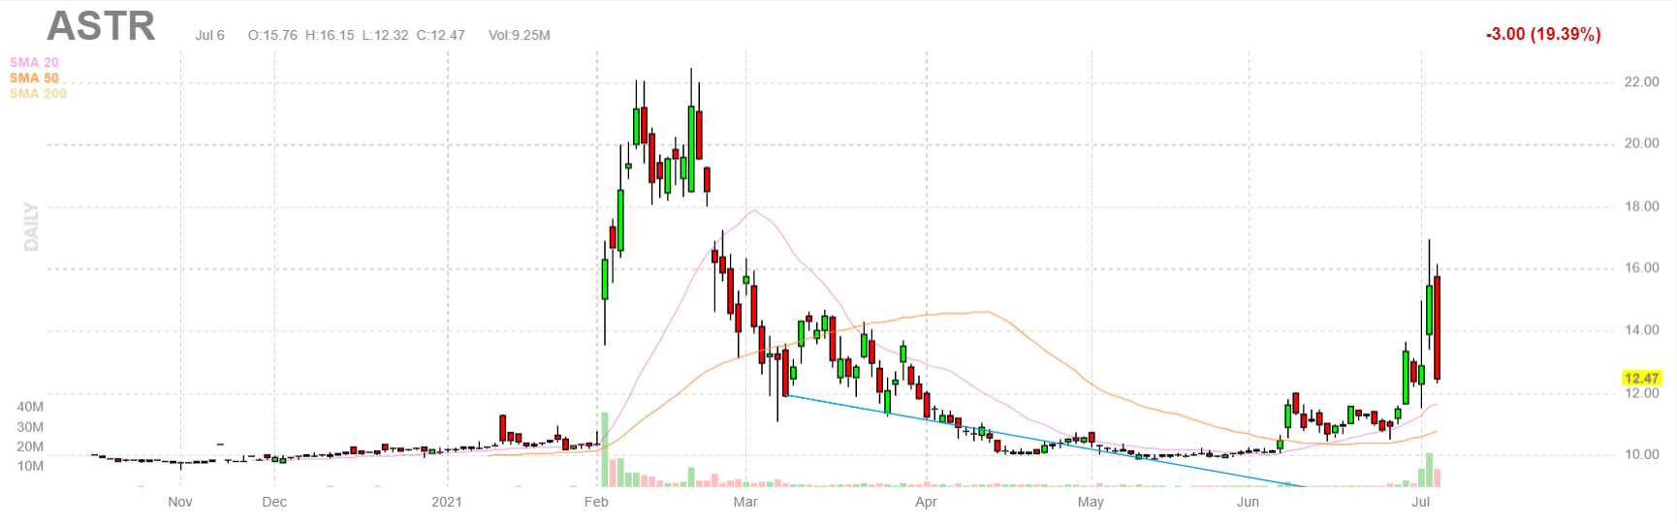Click the 20.00 price axis label
Screen dimensions: 1677x524
[x=1641, y=143]
